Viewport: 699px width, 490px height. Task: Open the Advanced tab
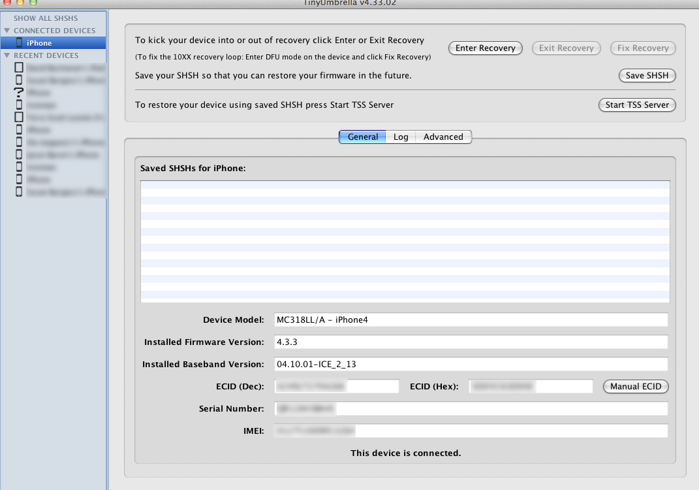[443, 137]
